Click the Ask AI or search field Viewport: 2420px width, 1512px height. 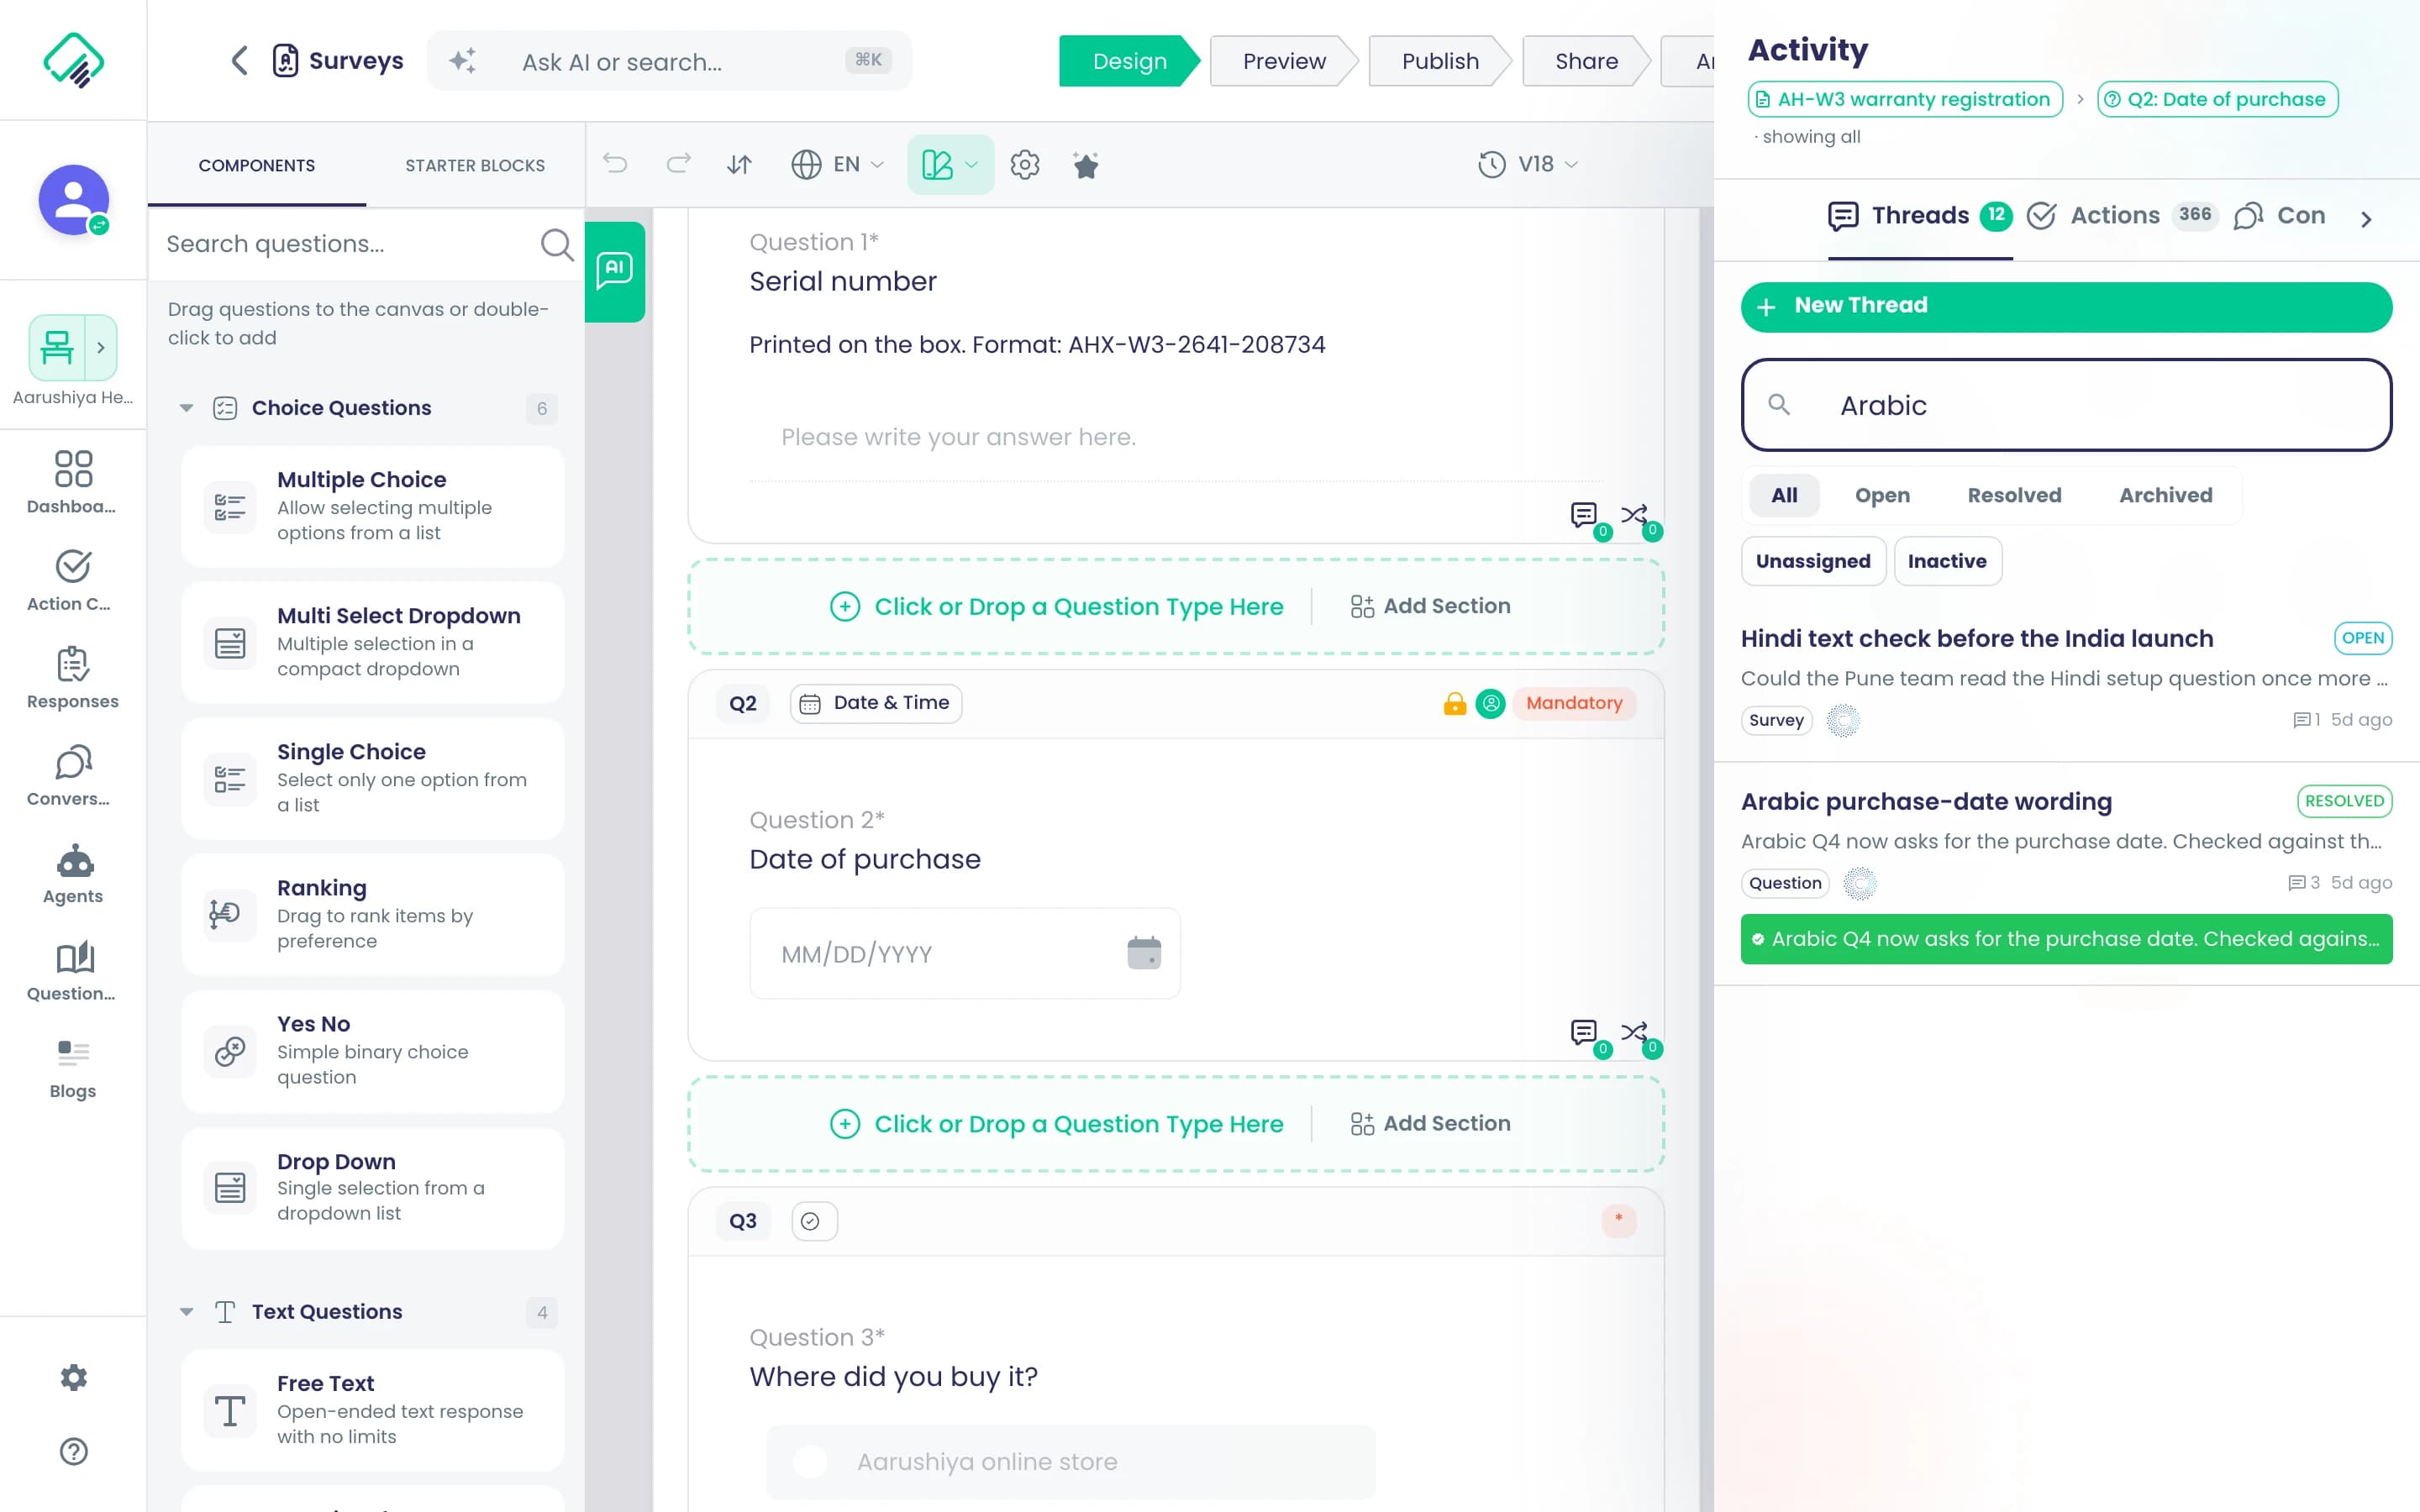click(669, 61)
